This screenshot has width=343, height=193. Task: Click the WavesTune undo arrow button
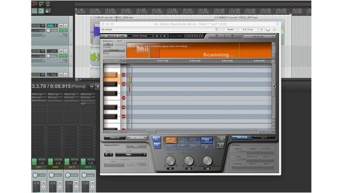[156, 36]
